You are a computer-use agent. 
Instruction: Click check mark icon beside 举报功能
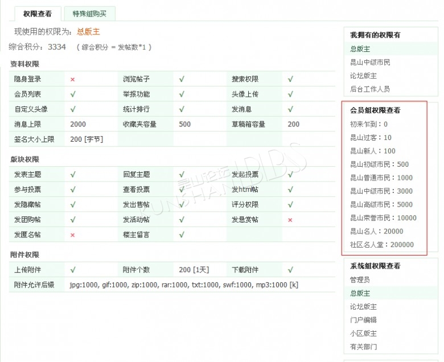tap(182, 94)
